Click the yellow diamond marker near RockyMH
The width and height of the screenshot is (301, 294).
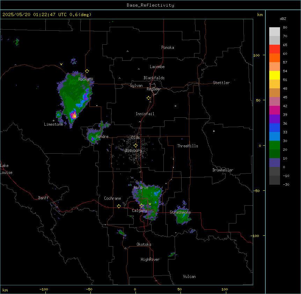[x=87, y=71]
